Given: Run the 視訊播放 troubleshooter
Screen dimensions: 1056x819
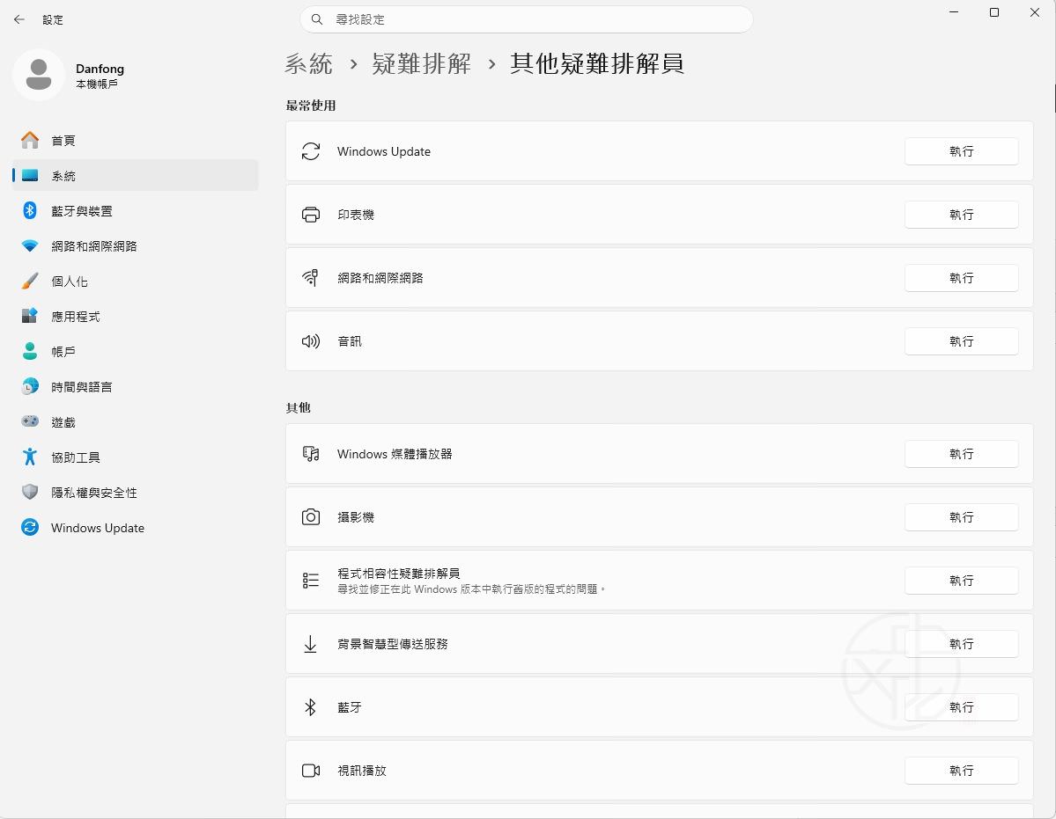Looking at the screenshot, I should pos(961,771).
